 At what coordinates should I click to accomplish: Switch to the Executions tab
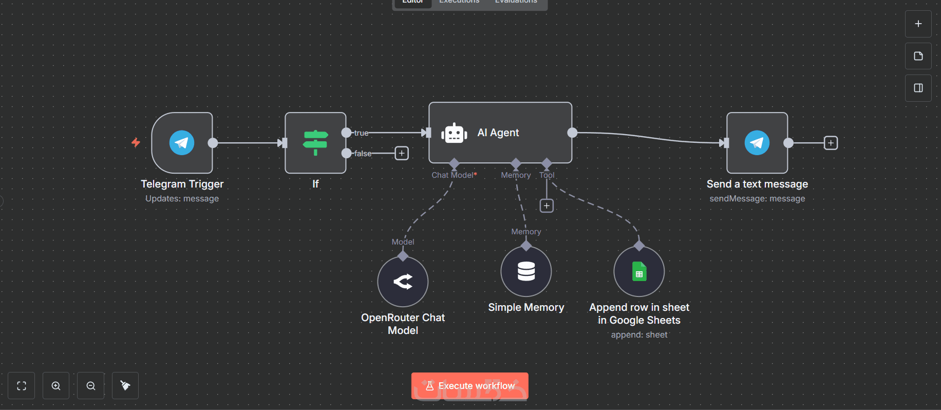(x=459, y=2)
